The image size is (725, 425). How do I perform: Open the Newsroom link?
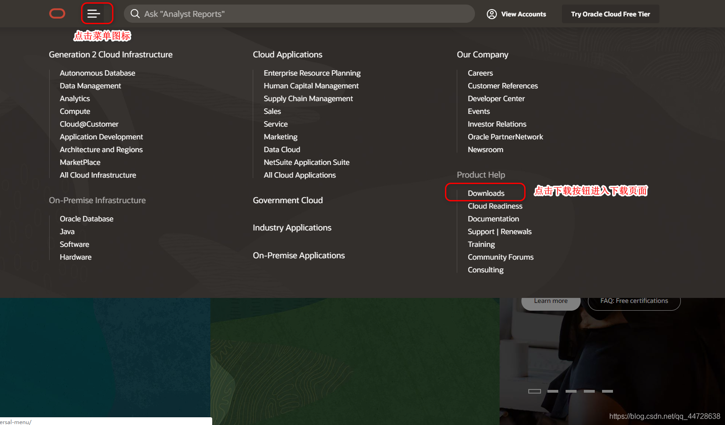coord(485,149)
